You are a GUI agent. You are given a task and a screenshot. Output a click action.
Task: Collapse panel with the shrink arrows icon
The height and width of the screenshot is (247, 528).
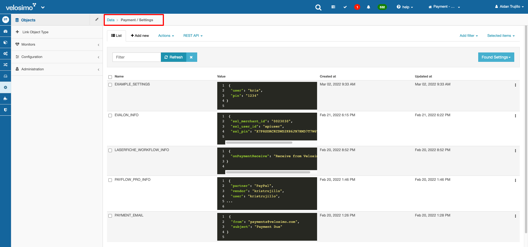[x=97, y=20]
